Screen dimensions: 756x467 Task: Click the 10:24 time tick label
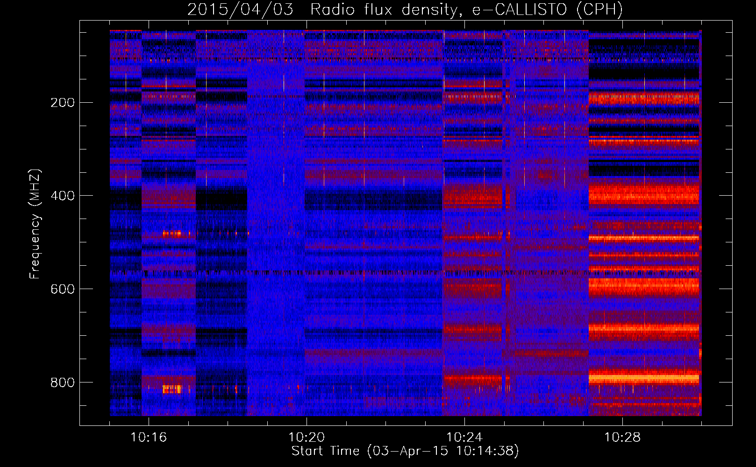464,438
